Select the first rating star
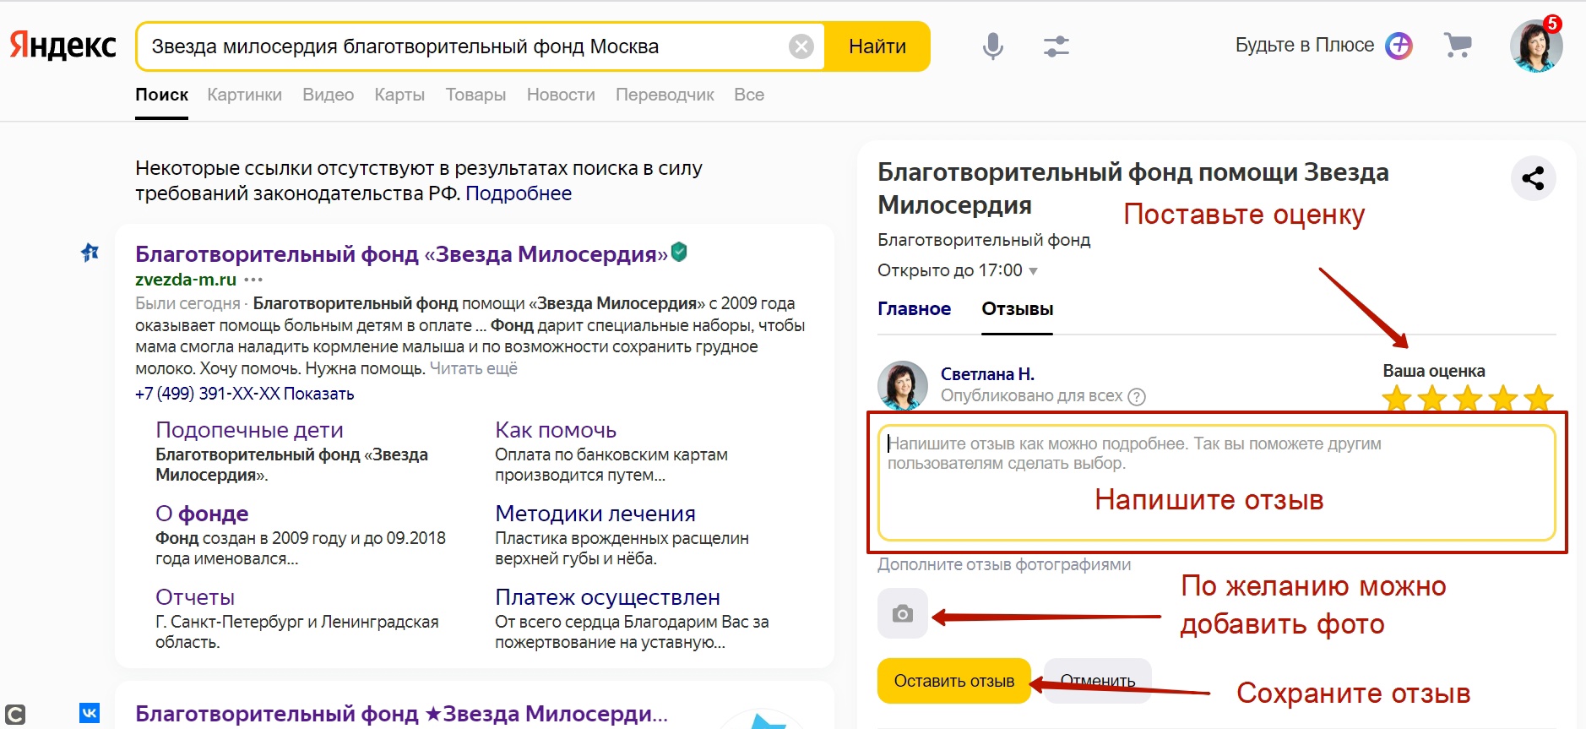The width and height of the screenshot is (1586, 729). point(1397,397)
